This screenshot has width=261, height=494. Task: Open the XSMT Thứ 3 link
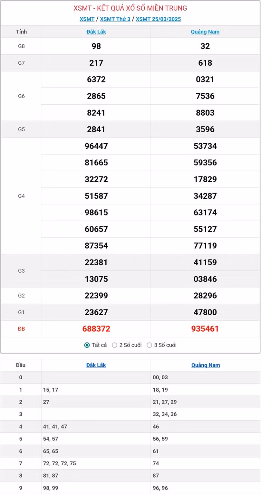tap(115, 19)
